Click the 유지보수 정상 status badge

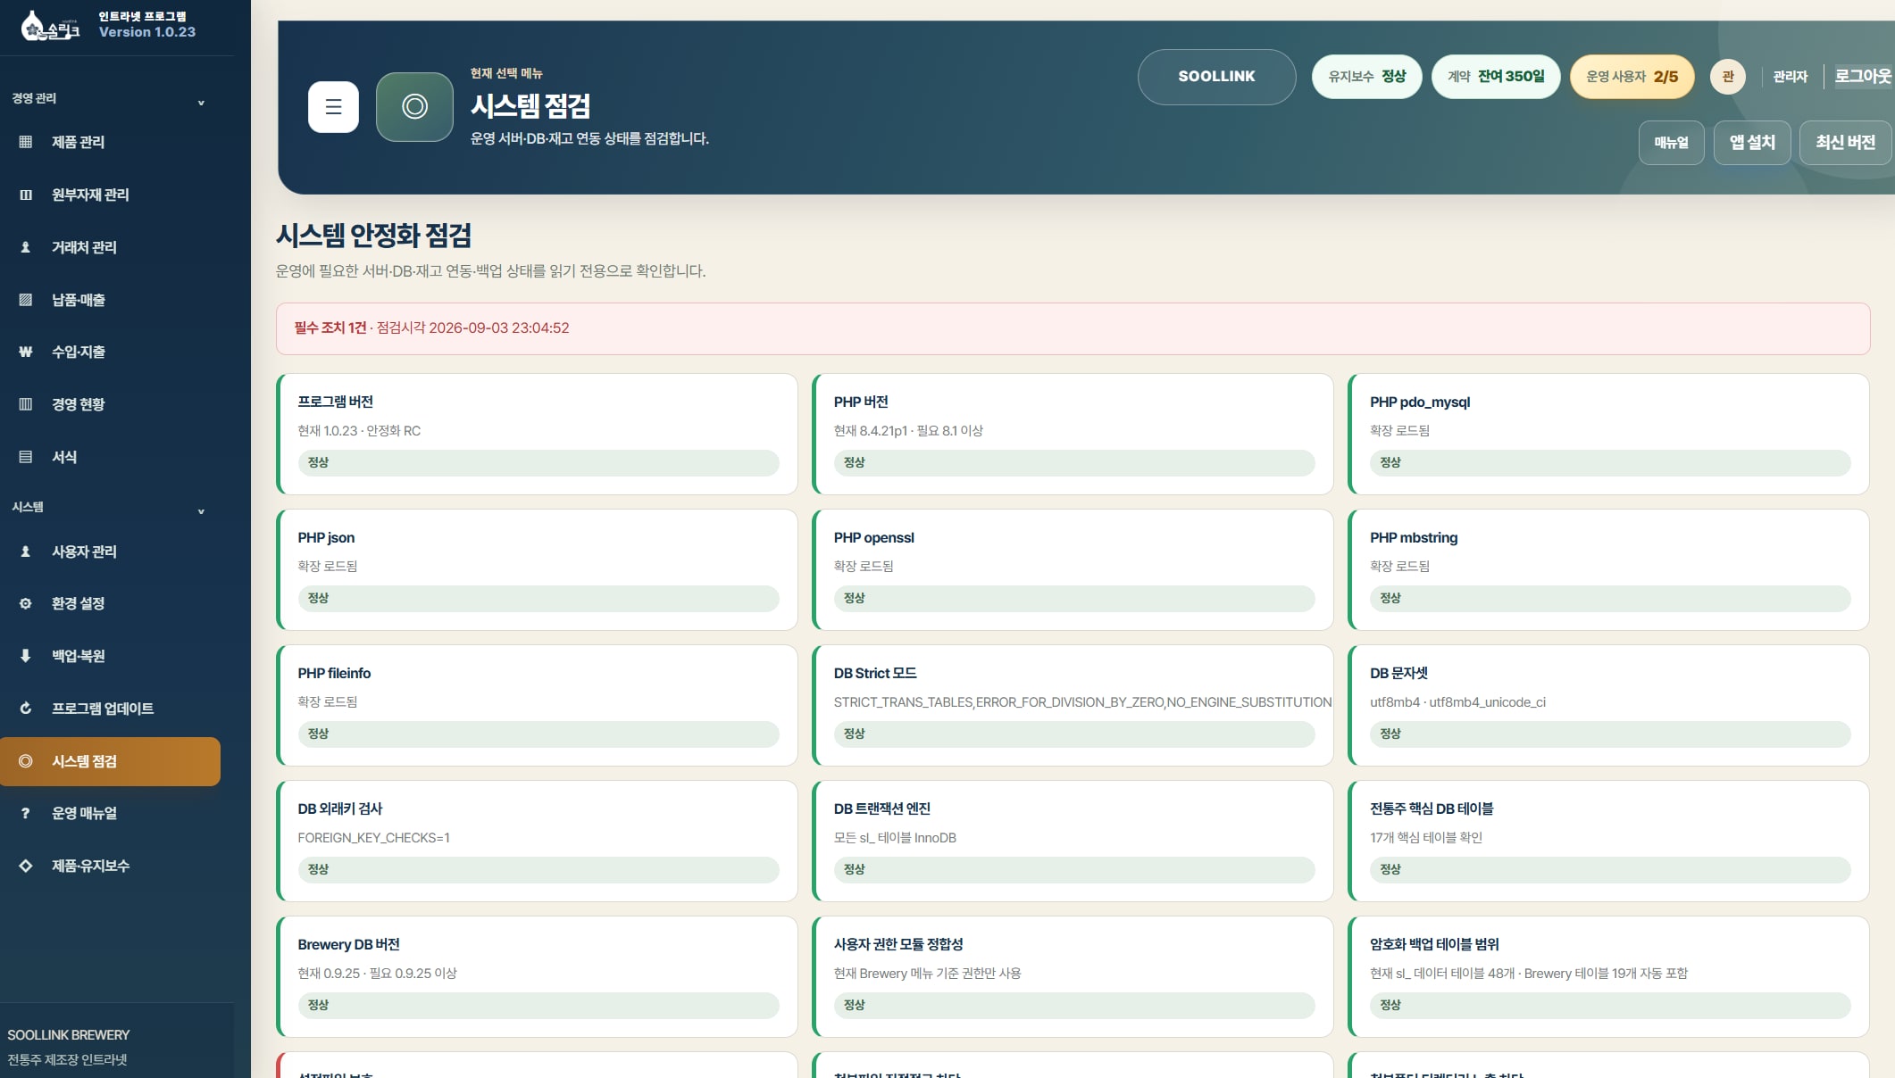(1366, 77)
